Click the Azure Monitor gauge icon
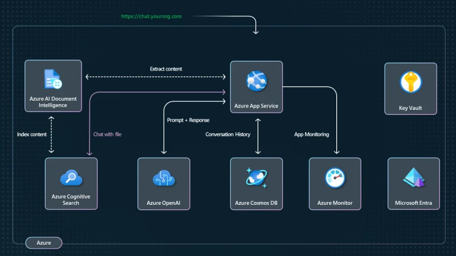This screenshot has width=456, height=256. (x=335, y=177)
